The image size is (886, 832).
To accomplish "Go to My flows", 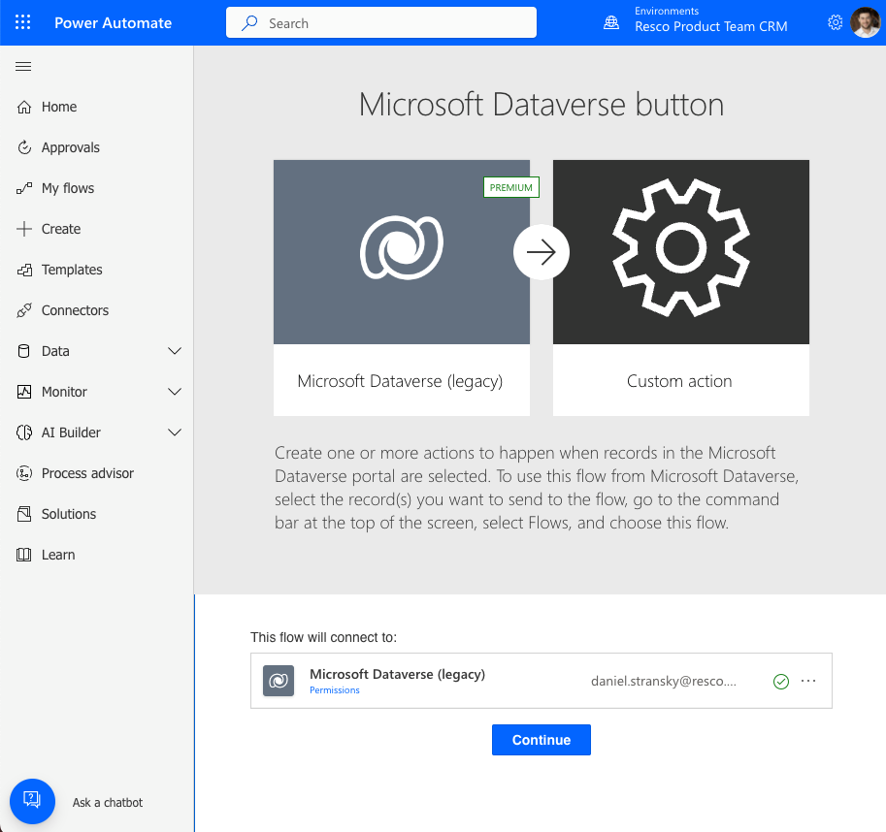I will [x=67, y=188].
